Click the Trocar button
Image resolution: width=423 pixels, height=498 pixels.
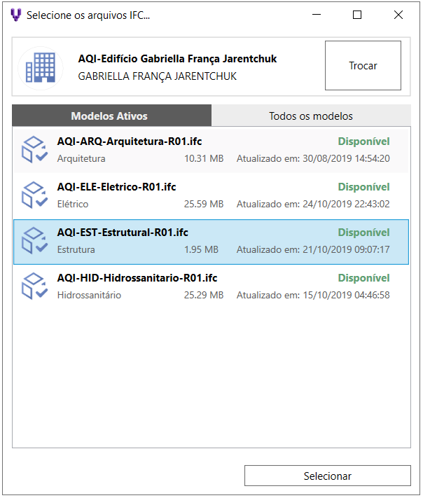tap(363, 65)
